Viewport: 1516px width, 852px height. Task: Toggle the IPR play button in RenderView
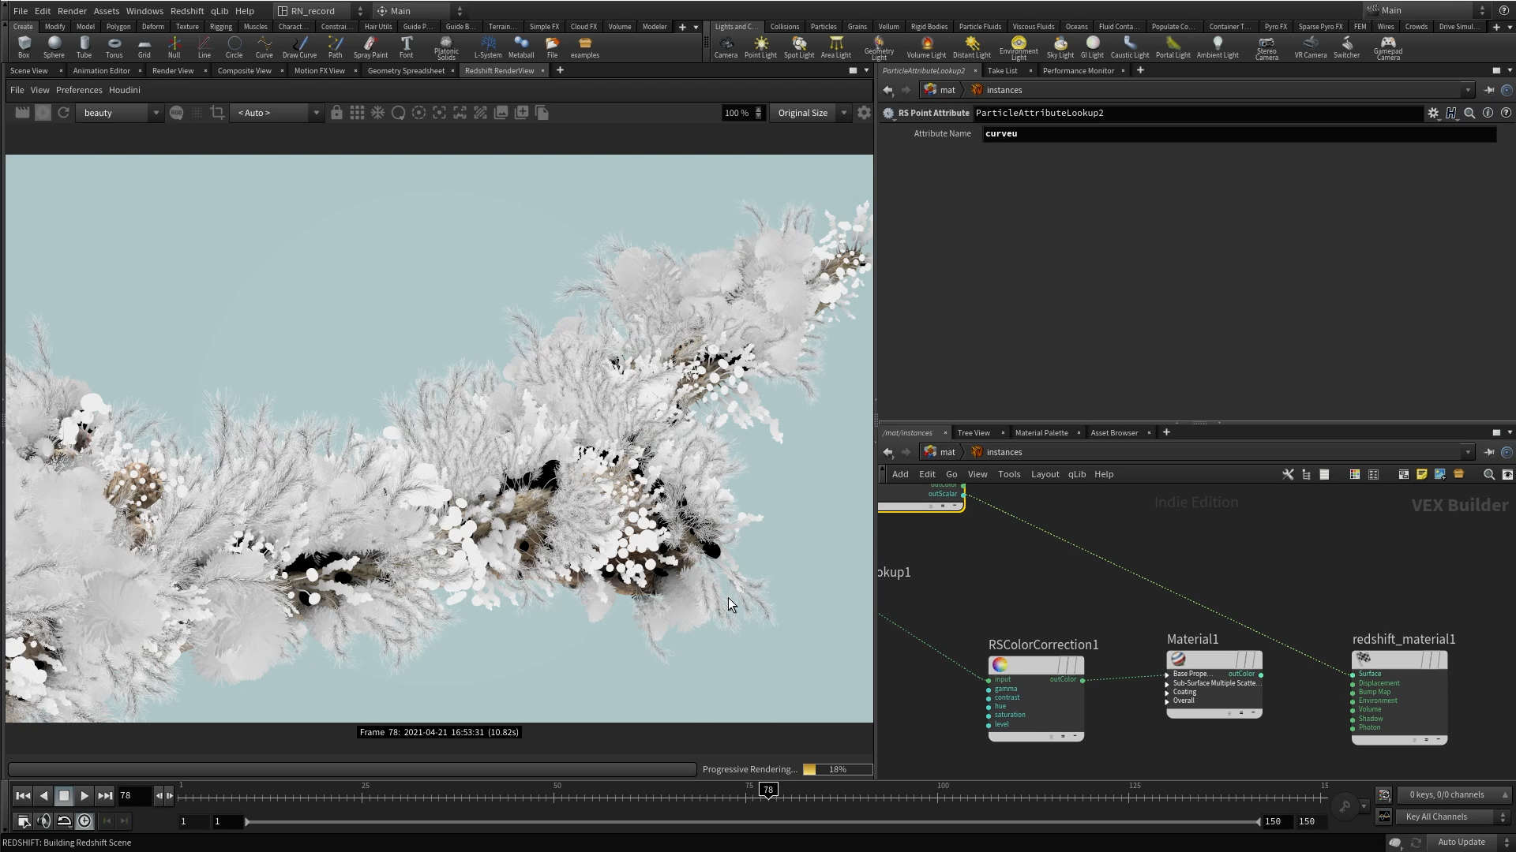pyautogui.click(x=43, y=113)
